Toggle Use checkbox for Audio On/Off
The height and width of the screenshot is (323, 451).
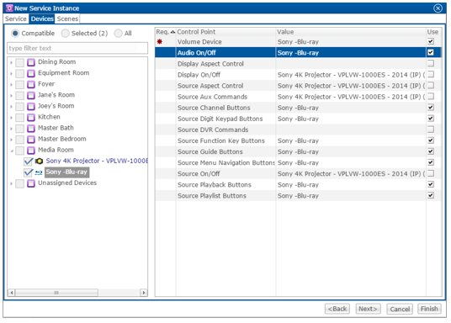click(431, 52)
